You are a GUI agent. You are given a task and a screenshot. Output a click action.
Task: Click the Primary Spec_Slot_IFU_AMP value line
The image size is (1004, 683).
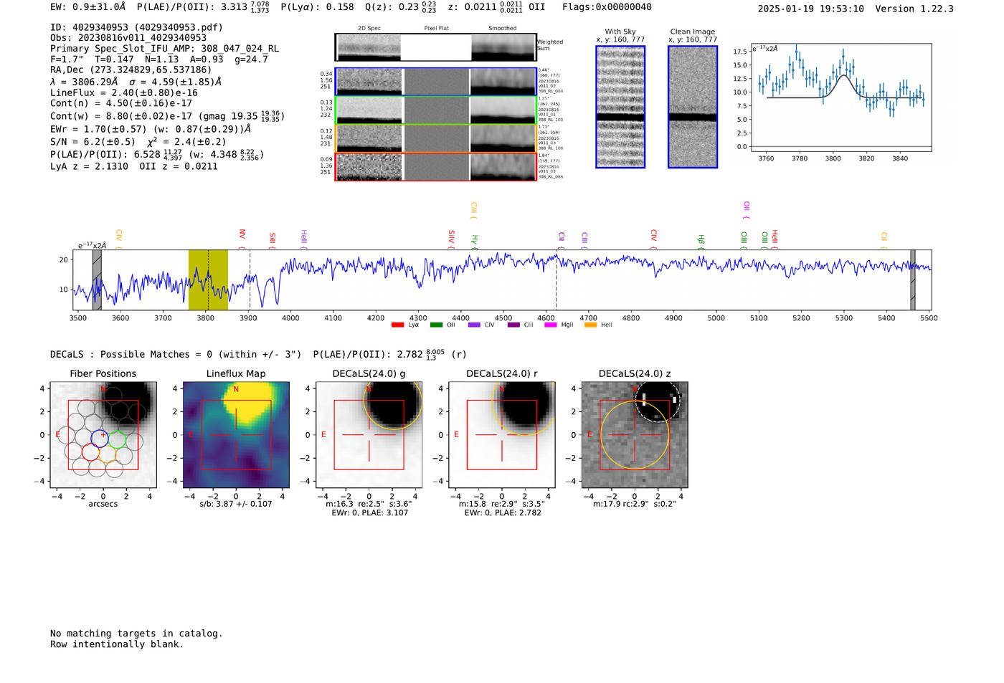(165, 49)
